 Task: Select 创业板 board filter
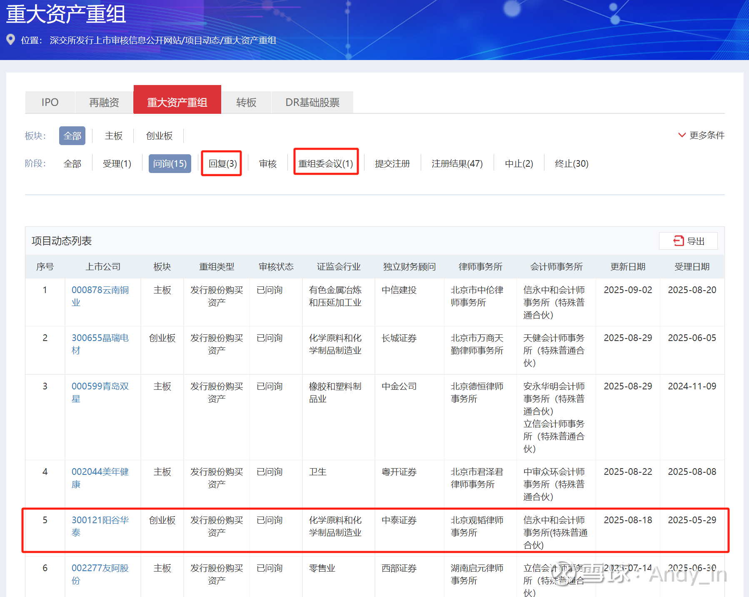pos(159,136)
